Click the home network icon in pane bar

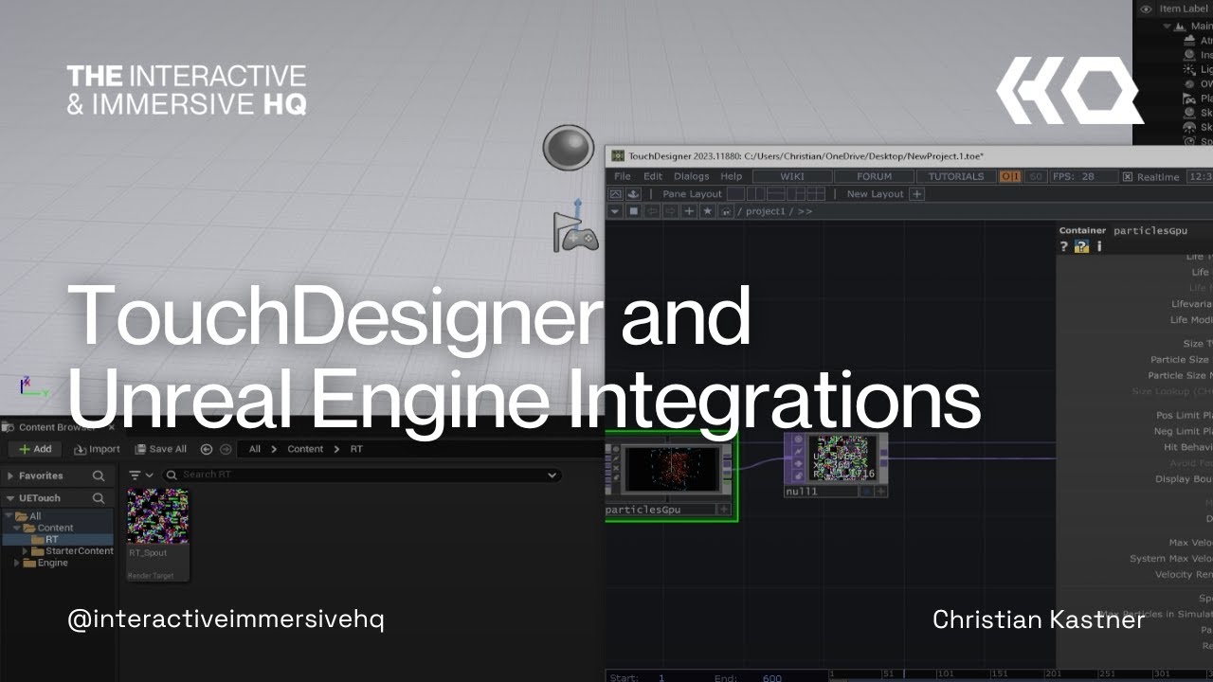(x=726, y=211)
